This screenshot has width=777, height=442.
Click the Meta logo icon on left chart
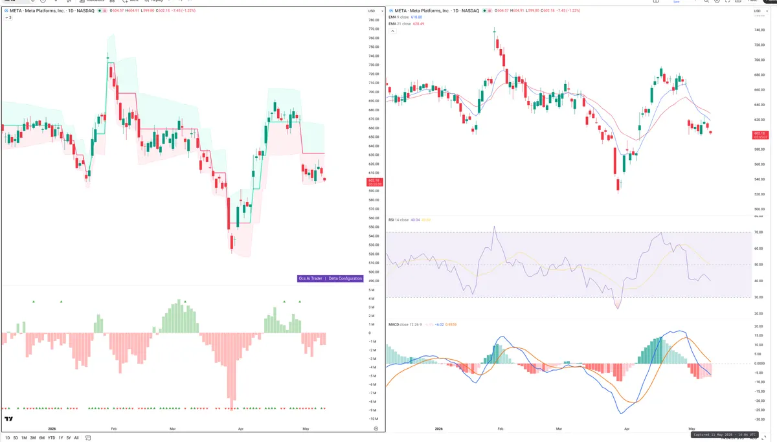pos(6,11)
